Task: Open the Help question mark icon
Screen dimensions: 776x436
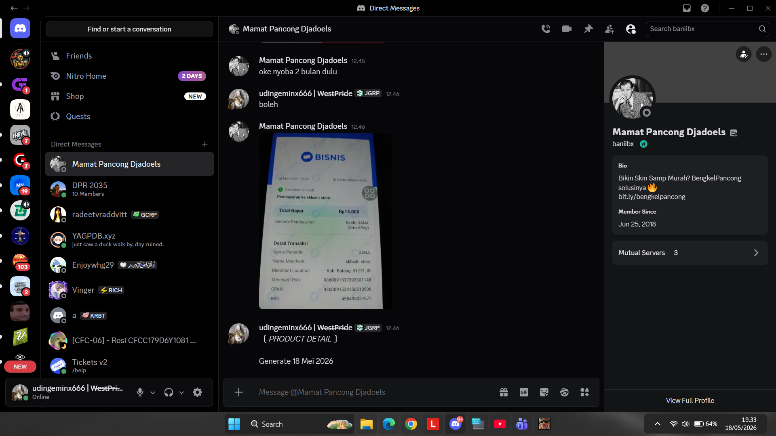Action: (705, 8)
